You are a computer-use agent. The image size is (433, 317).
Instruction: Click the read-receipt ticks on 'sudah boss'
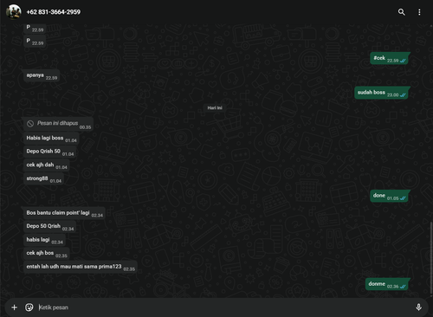point(403,95)
